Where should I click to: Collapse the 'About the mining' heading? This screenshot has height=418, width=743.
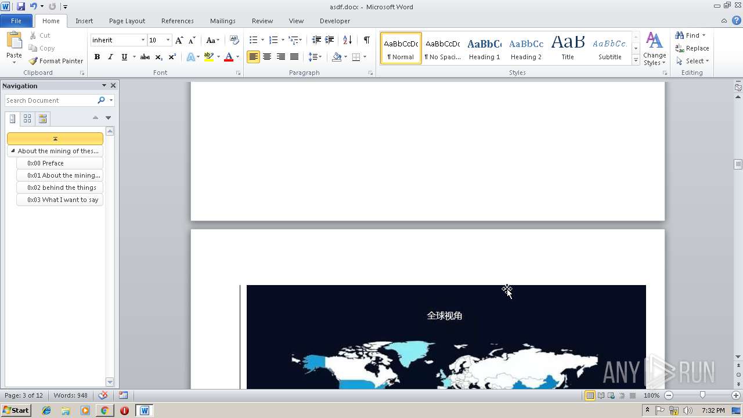pyautogui.click(x=13, y=151)
